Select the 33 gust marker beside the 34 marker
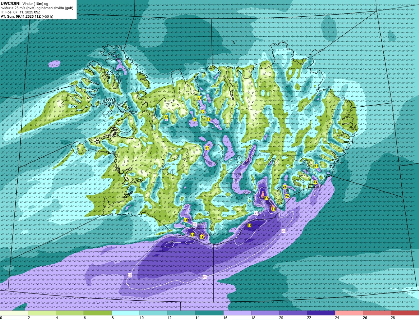419x320 pixels. 192,235
